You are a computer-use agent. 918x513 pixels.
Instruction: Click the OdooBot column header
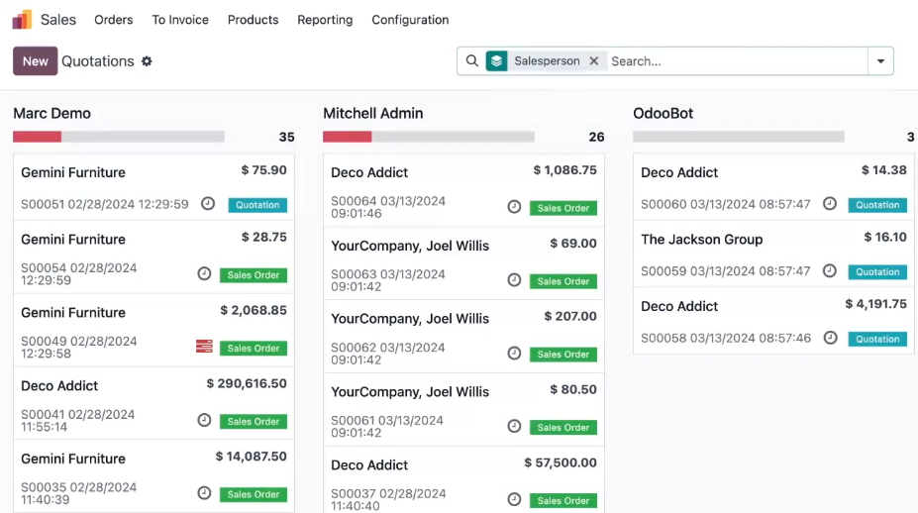coord(663,113)
